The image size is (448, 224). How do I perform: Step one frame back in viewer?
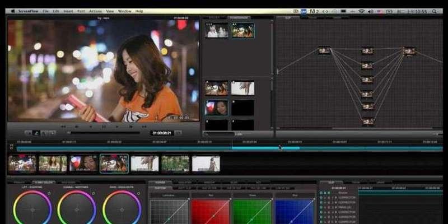[77, 127]
